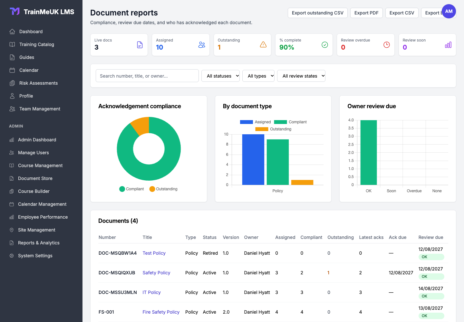
Task: Open the All review states dropdown
Action: tap(301, 76)
